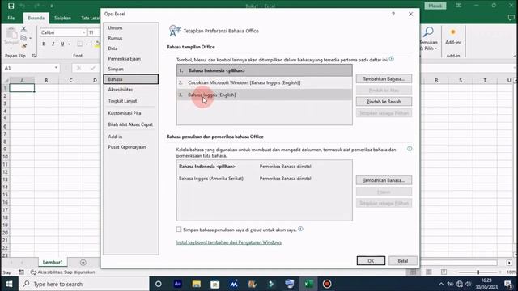
Task: Click info icon next to cloud checkbox
Action: (300, 229)
